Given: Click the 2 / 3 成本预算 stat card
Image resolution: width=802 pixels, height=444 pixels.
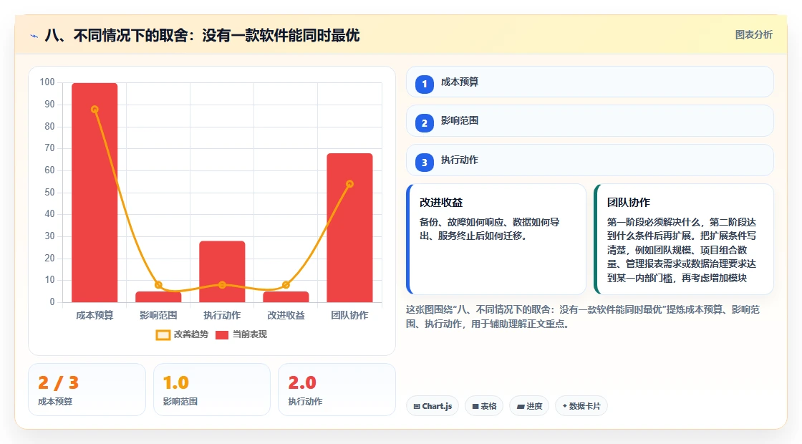Looking at the screenshot, I should [x=87, y=390].
